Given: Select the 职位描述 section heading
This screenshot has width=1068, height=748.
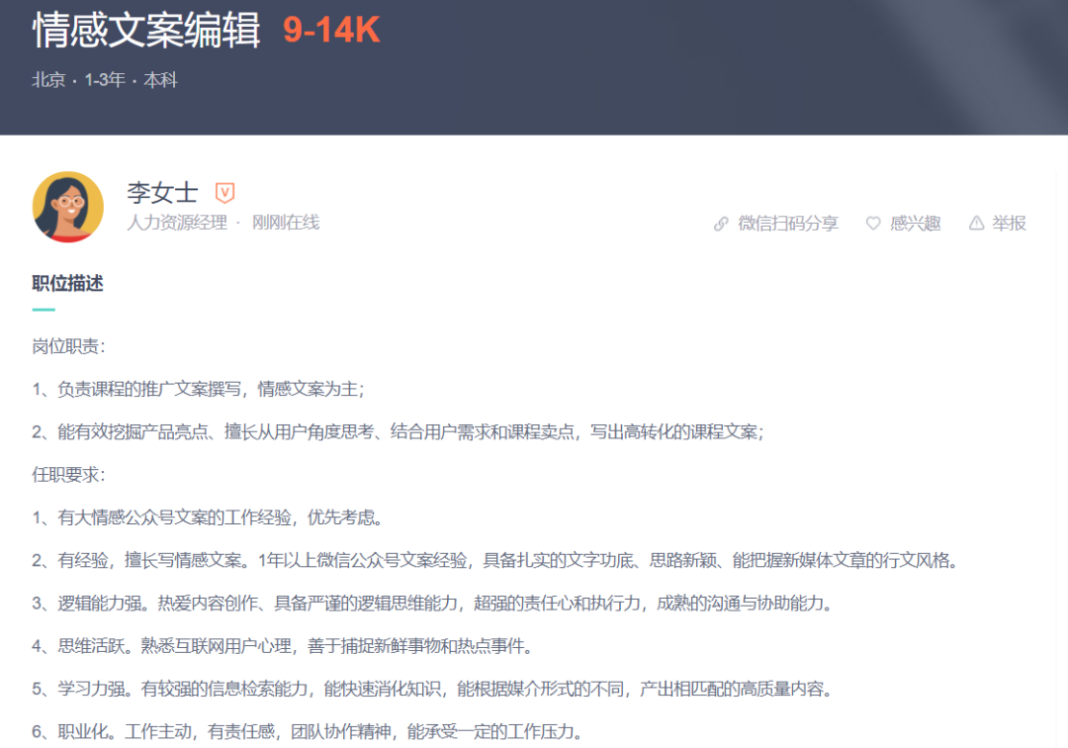Looking at the screenshot, I should click(67, 283).
